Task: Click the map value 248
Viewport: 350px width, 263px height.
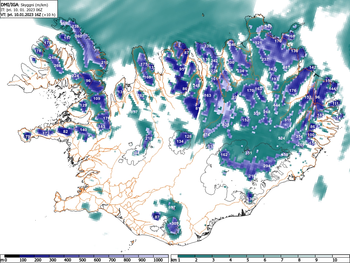Action: [196, 86]
